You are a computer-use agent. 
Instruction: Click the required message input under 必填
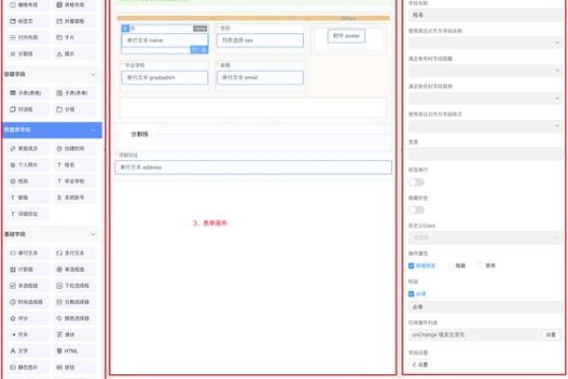[486, 307]
